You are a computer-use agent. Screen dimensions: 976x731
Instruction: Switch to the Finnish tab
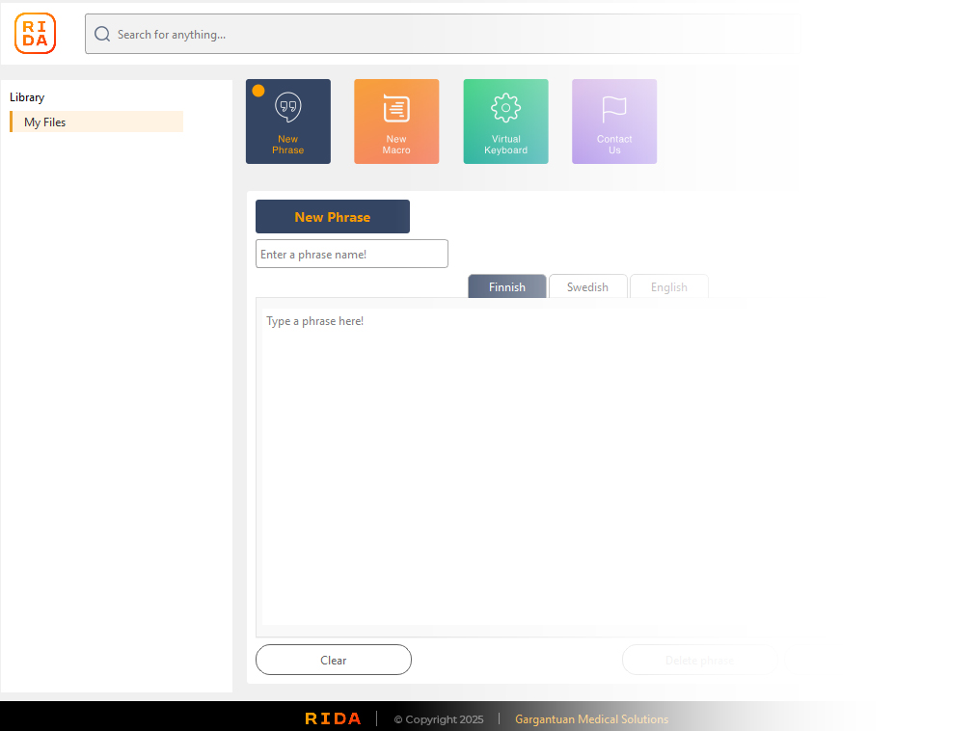pos(507,287)
